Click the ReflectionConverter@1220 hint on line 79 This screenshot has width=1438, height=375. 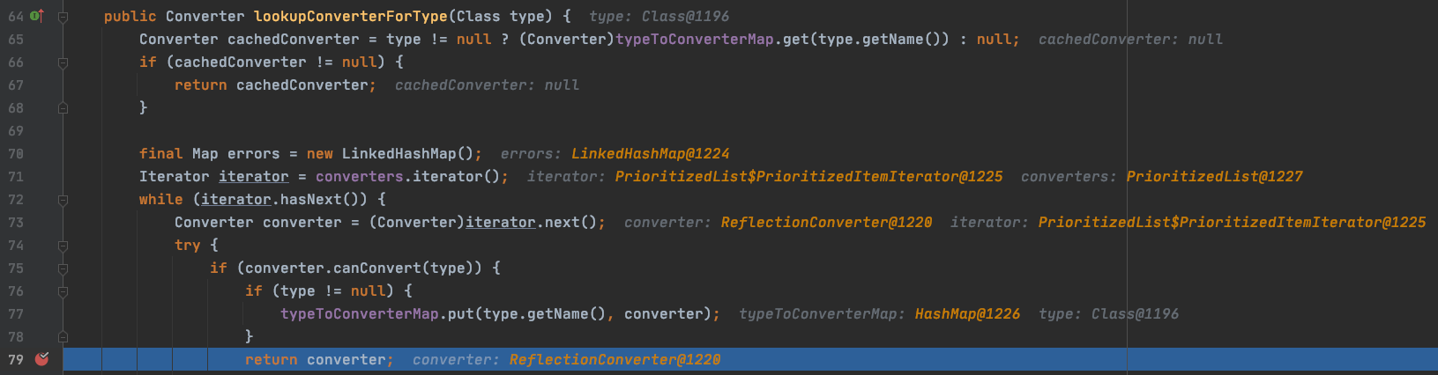[x=615, y=360]
